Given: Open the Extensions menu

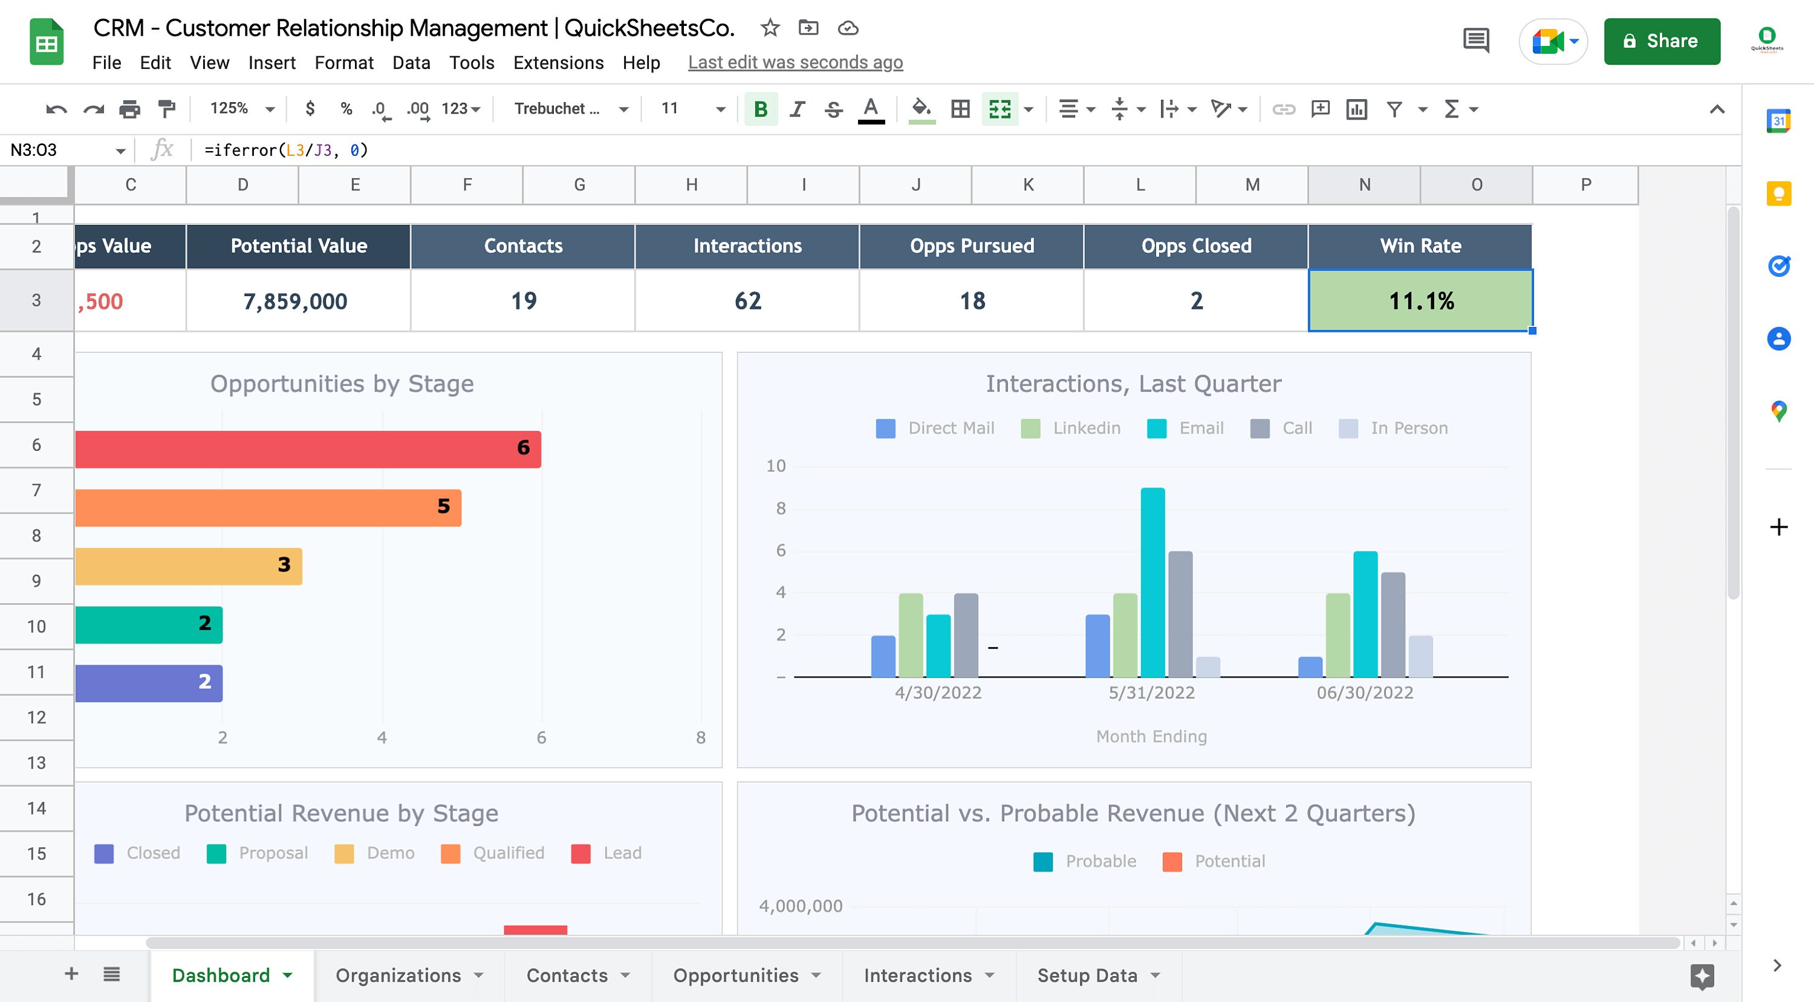Looking at the screenshot, I should (558, 63).
